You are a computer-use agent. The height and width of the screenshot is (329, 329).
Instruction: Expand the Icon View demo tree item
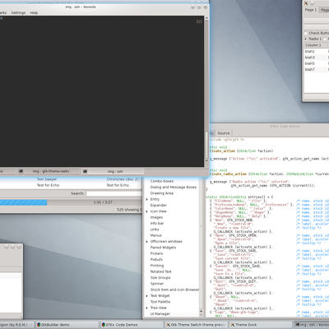click(147, 211)
